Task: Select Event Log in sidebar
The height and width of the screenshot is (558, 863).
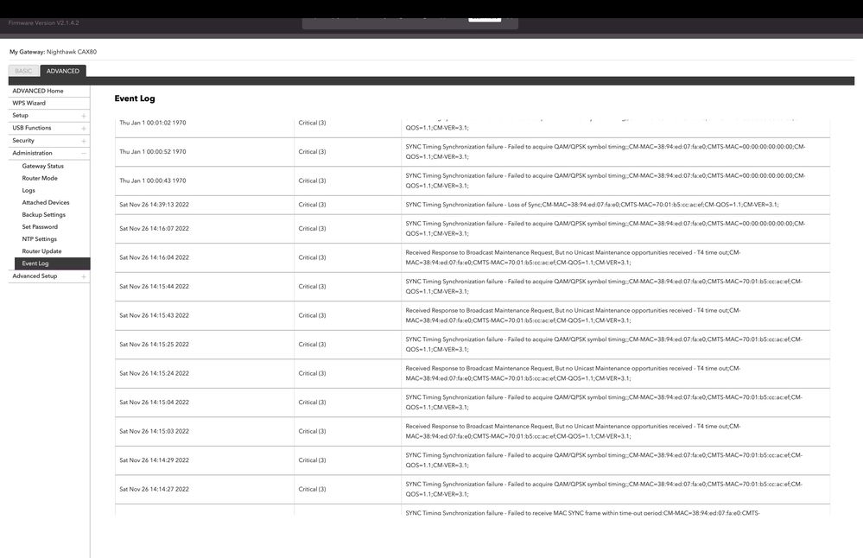Action: [x=53, y=263]
